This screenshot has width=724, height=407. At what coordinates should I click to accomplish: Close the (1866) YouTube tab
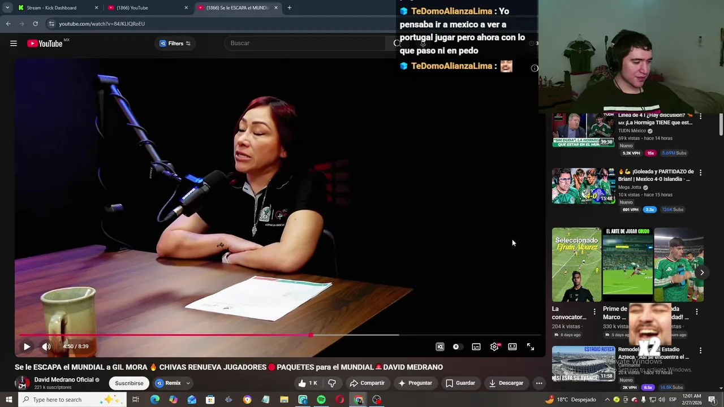click(186, 8)
